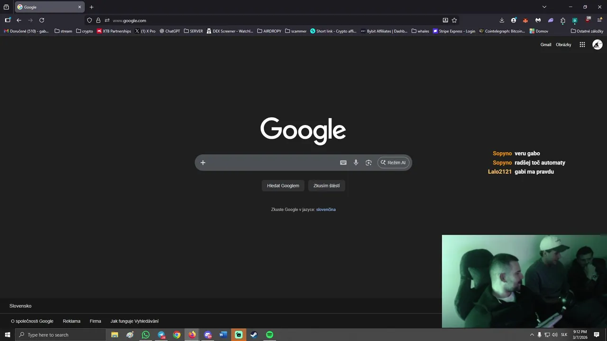Open Doručené (510) mail bookmark
607x341 pixels.
pyautogui.click(x=26, y=31)
